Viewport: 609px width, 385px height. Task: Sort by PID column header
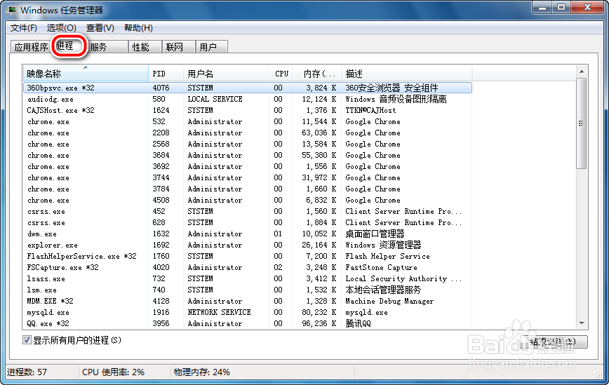tap(166, 74)
